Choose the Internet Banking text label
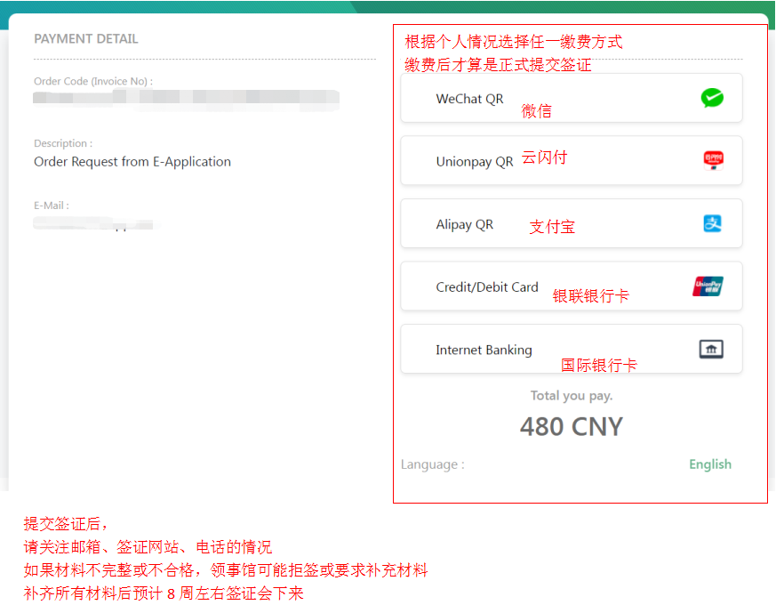 [x=484, y=350]
